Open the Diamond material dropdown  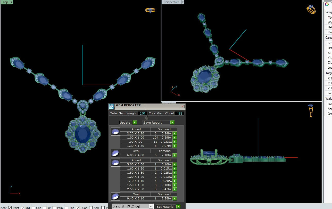click(x=151, y=206)
